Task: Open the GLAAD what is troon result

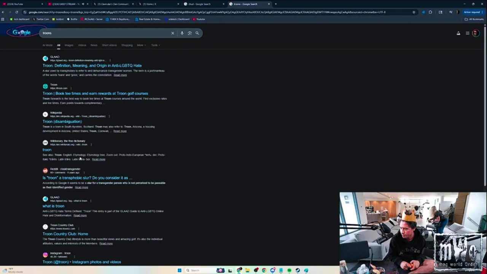Action: coord(53,206)
